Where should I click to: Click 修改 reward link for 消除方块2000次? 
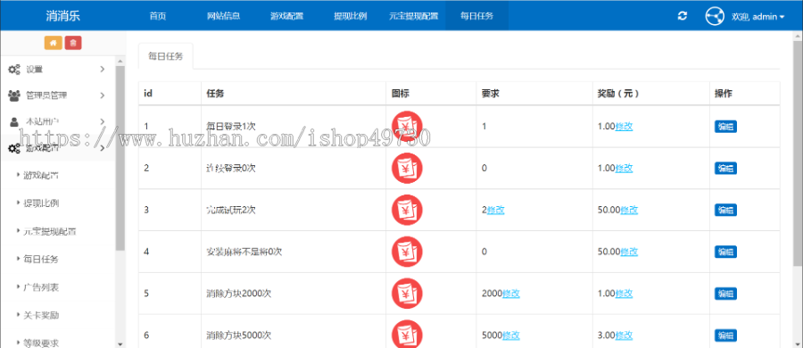click(x=624, y=294)
